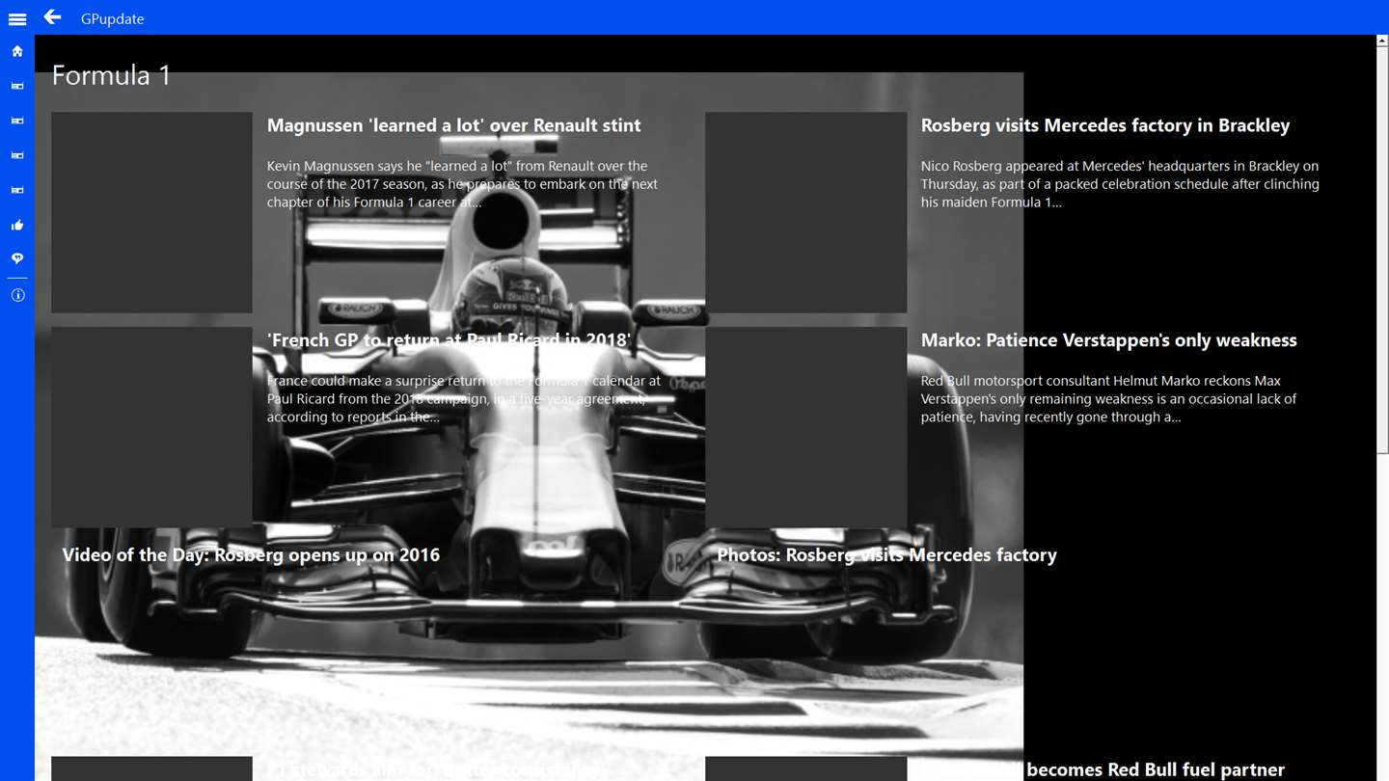1389x781 pixels.
Task: Open 'becomes Red Bull fuel partner' article
Action: pyautogui.click(x=1156, y=769)
